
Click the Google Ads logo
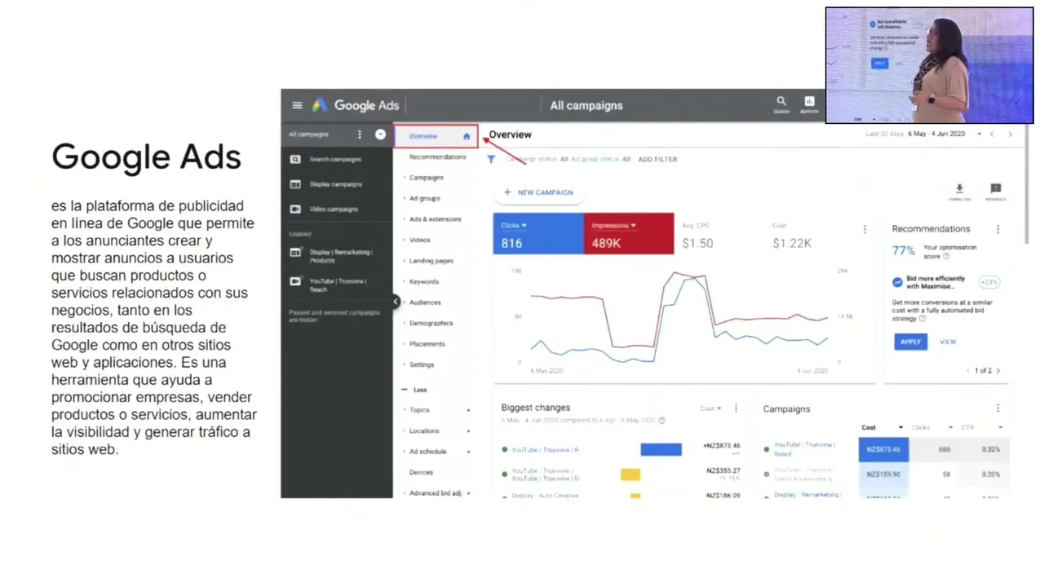click(356, 105)
